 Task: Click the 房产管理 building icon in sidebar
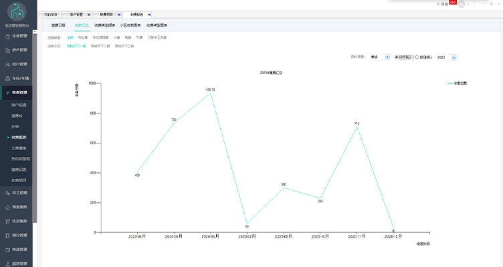pyautogui.click(x=7, y=49)
